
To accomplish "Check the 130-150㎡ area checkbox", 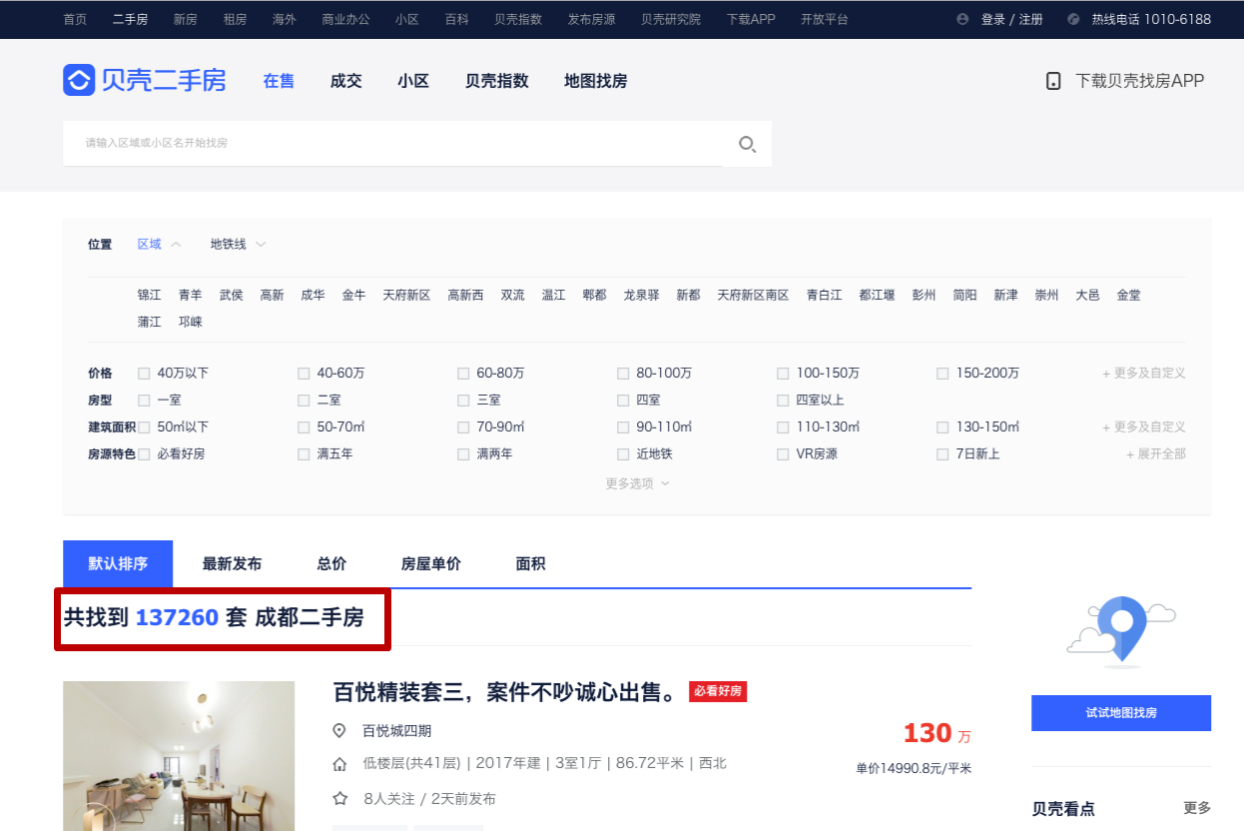I will [942, 427].
